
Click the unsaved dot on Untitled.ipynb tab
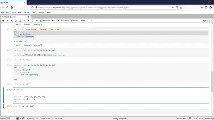(x=28, y=17)
